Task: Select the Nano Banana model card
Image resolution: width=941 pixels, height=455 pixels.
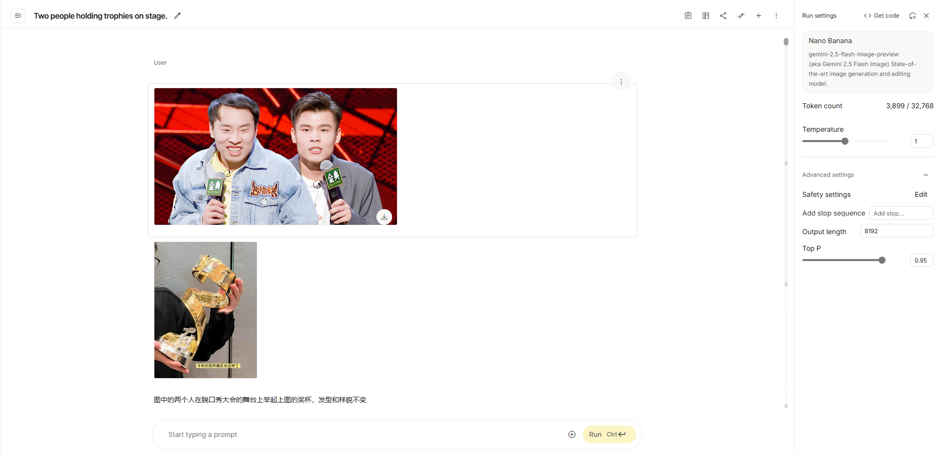Action: pyautogui.click(x=867, y=62)
